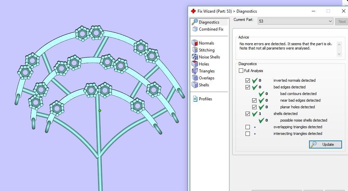348x191 pixels.
Task: Click the Update button
Action: (325, 144)
